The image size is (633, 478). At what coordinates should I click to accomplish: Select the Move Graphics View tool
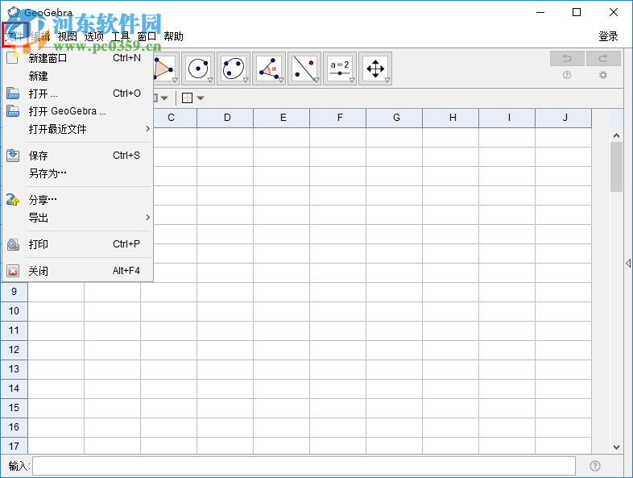point(375,69)
